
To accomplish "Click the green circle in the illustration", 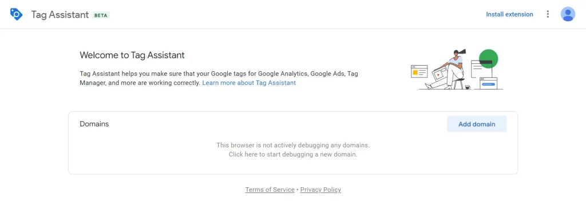I will coord(489,59).
